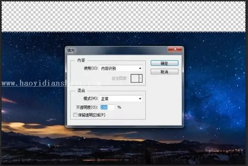This screenshot has height=166, width=248.
Task: Enable the 保留透明区域(P) checkbox
Action: (75, 115)
